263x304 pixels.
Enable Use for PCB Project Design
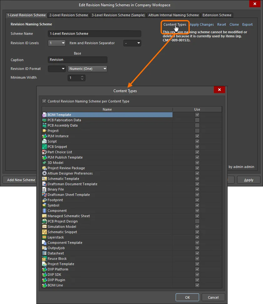[x=197, y=221]
